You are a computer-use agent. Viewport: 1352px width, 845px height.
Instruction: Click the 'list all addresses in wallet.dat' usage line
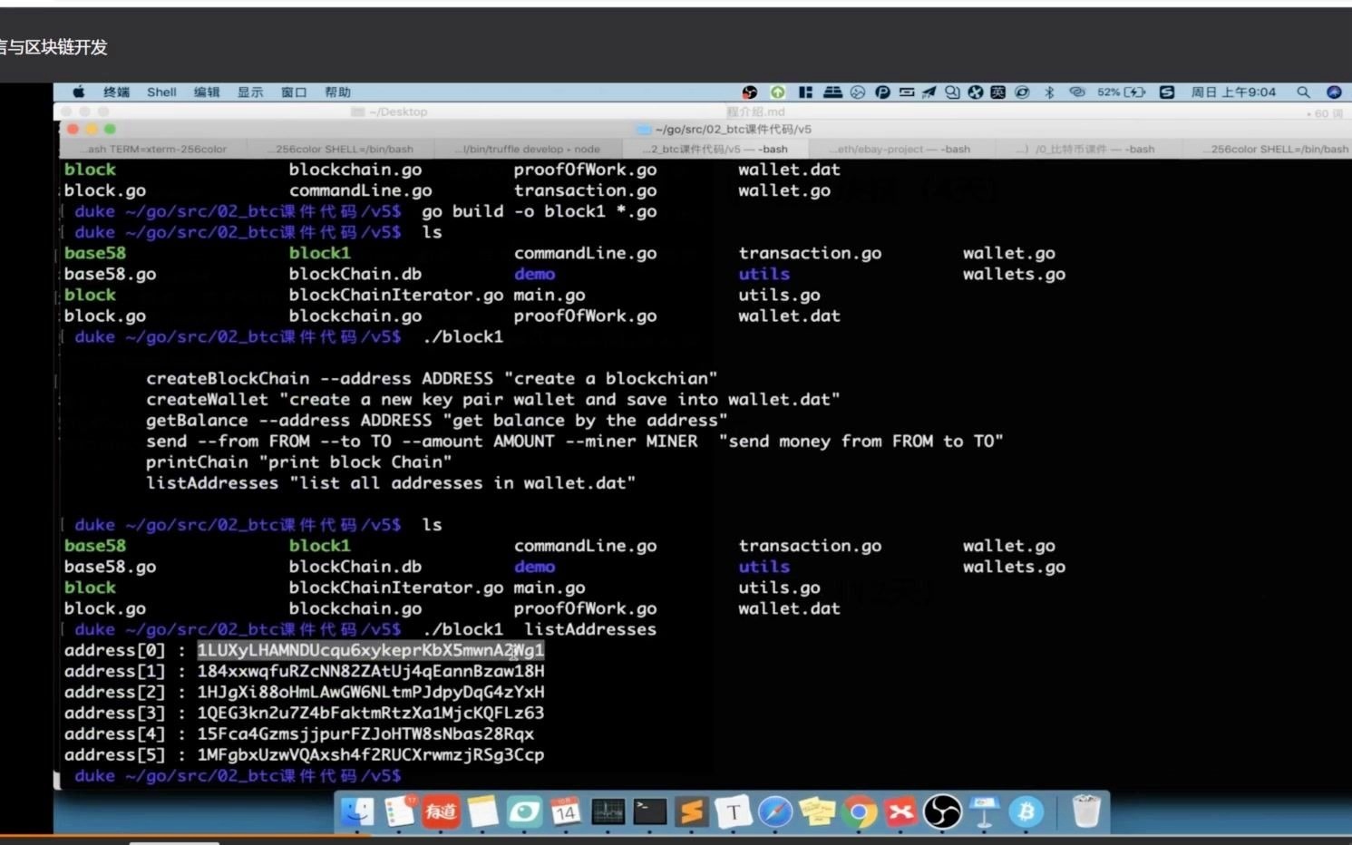click(391, 482)
